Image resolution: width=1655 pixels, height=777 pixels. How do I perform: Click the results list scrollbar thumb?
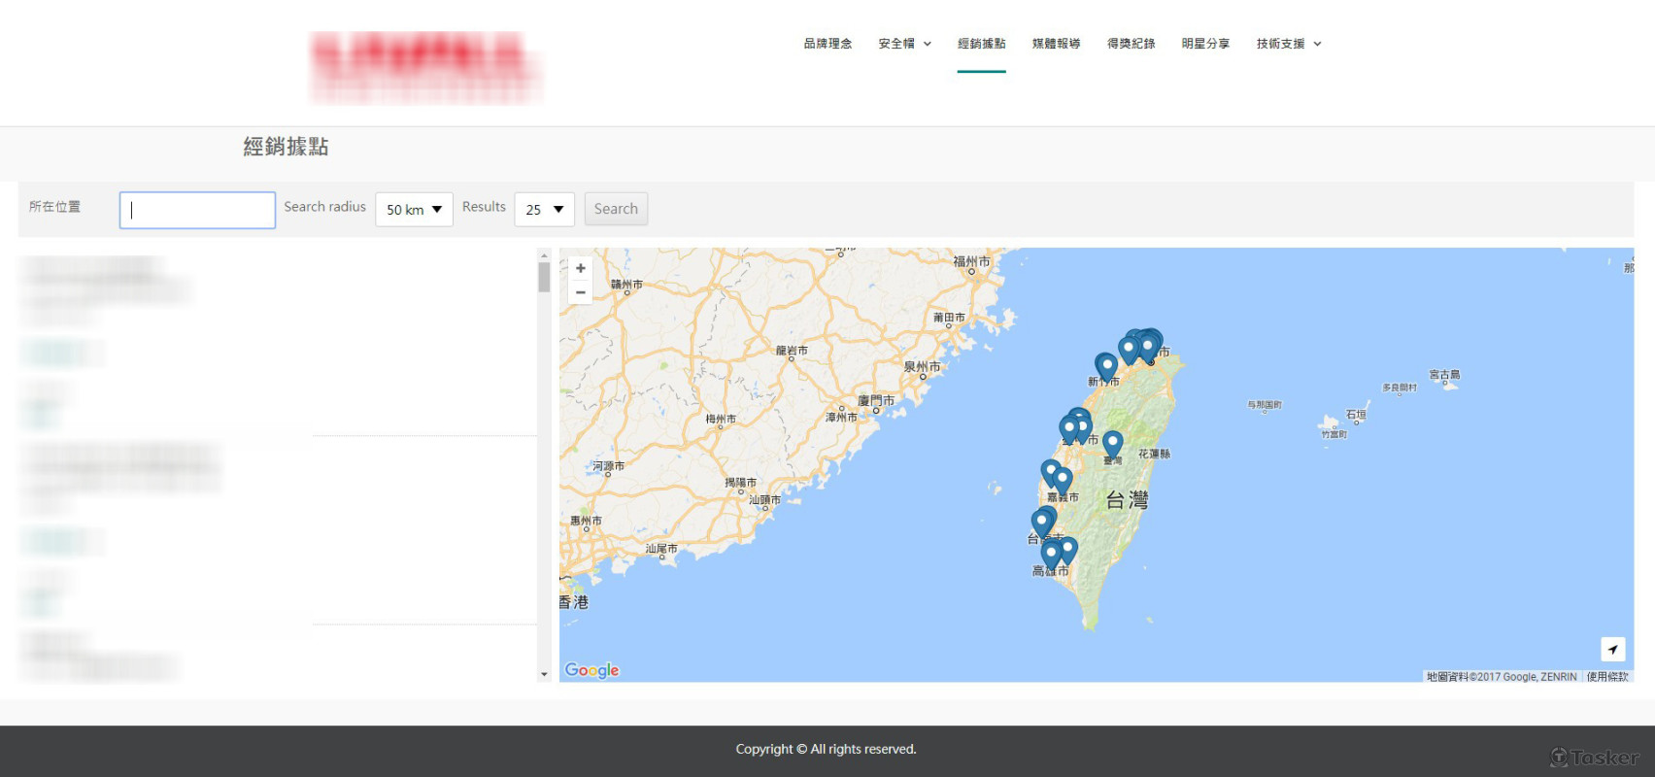pyautogui.click(x=544, y=278)
